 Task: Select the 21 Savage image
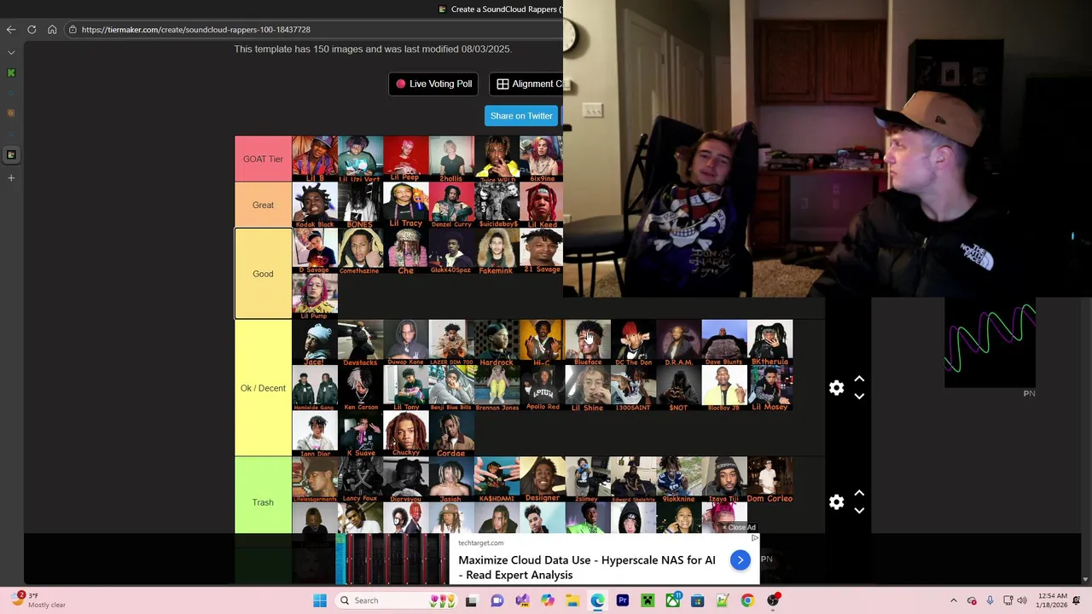(542, 251)
